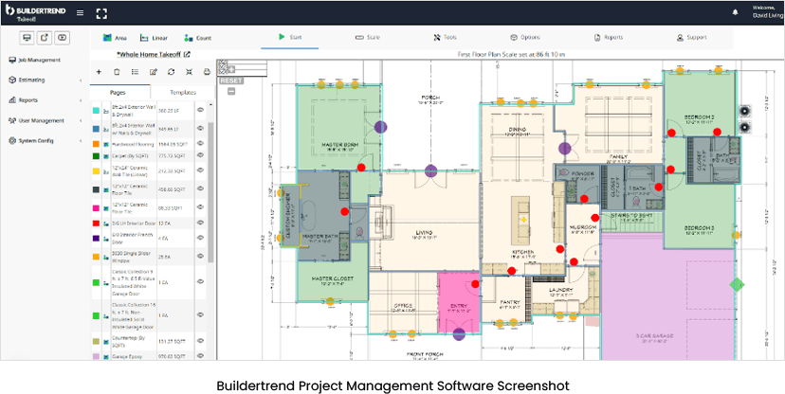The image size is (785, 394).
Task: Click the teal swatch for 2x4 Exterior Wall
Action: coord(96,110)
